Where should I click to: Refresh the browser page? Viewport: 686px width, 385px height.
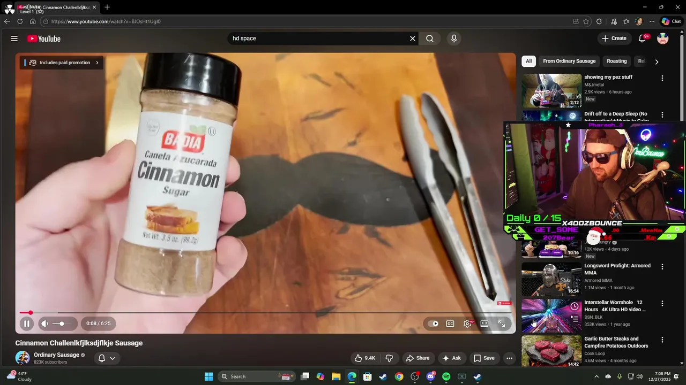(x=20, y=21)
